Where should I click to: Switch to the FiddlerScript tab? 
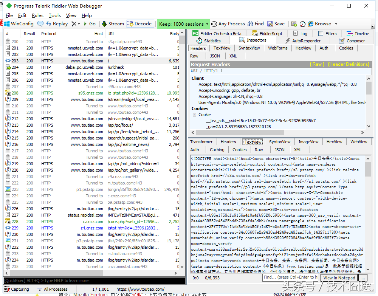[267, 34]
